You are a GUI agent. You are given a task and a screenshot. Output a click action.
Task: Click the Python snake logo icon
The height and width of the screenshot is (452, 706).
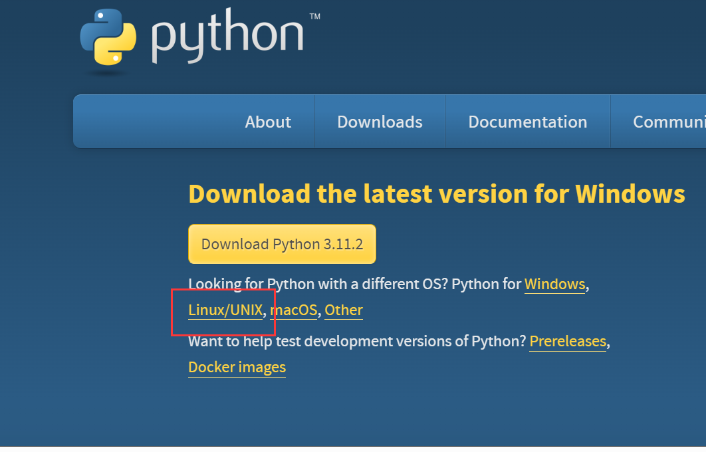coord(108,37)
